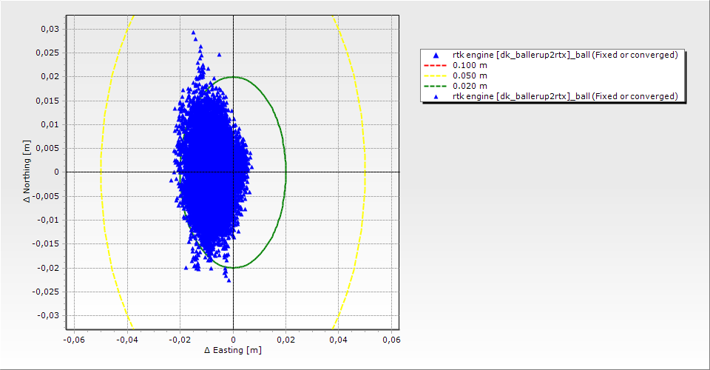Click the -0,015 northing axis label
The image size is (710, 370).
(46, 243)
